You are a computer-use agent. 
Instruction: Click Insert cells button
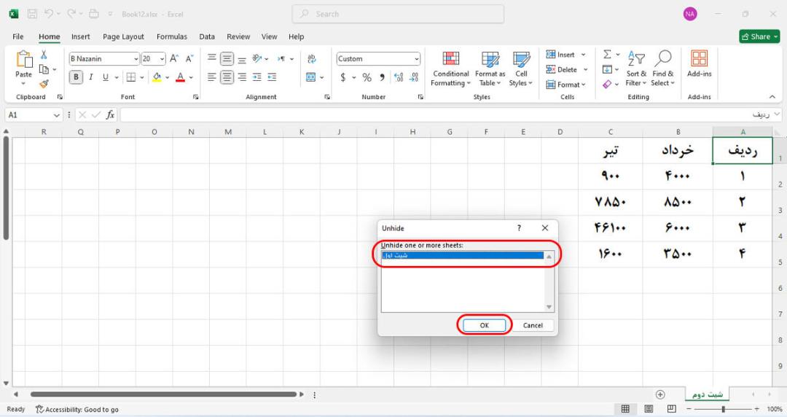(x=560, y=54)
